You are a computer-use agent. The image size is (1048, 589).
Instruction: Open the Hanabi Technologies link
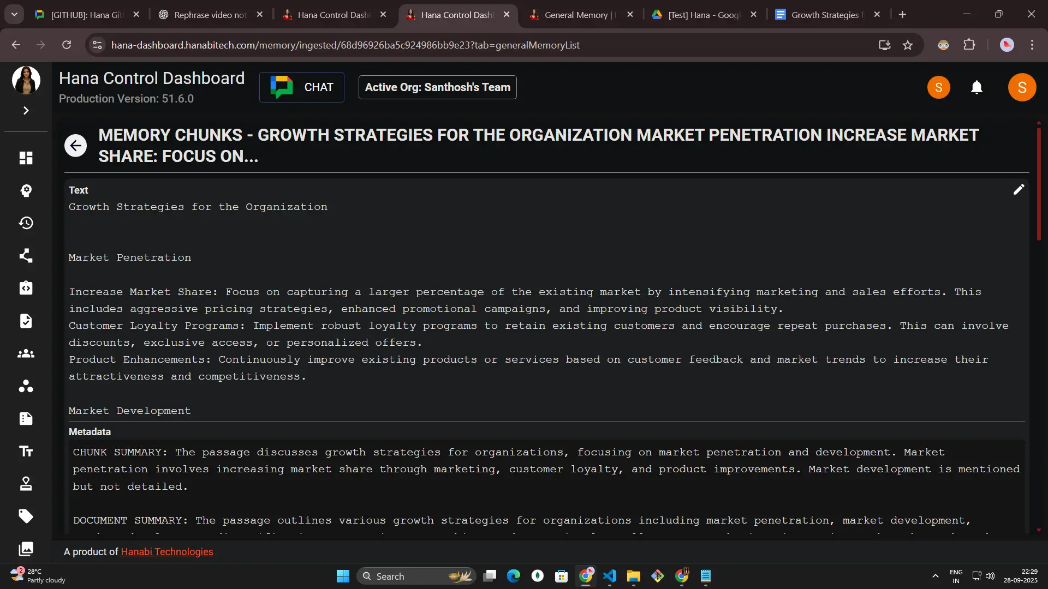coord(167,552)
